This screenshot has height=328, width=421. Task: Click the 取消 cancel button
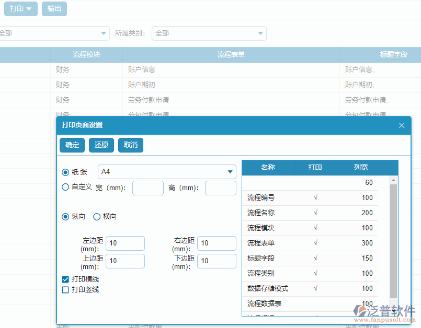pyautogui.click(x=130, y=145)
